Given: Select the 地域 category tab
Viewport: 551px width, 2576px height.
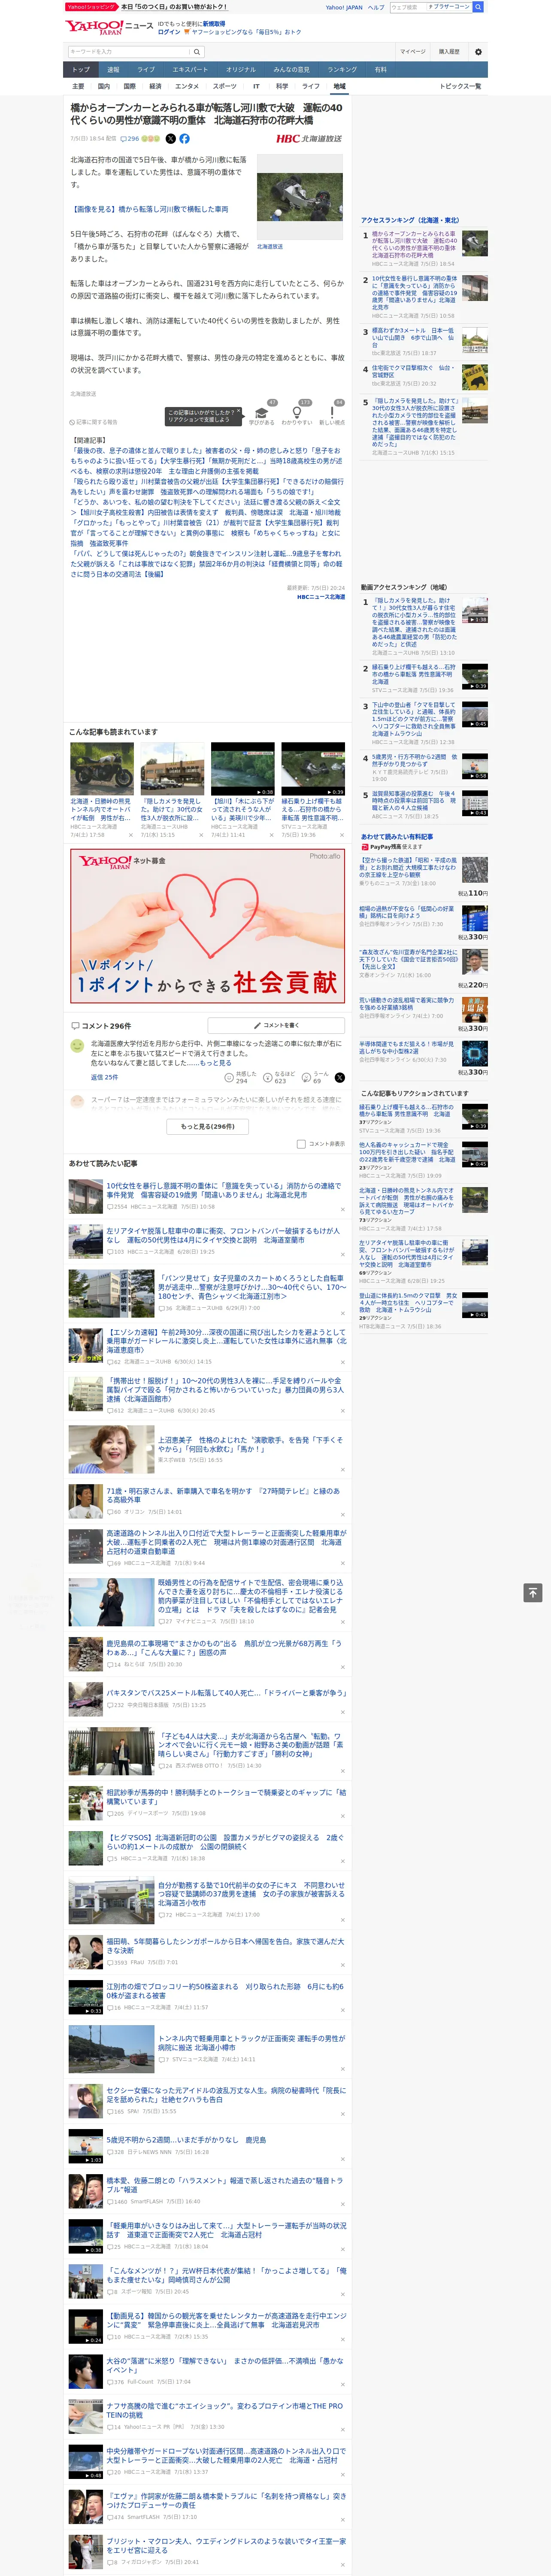Looking at the screenshot, I should point(340,86).
